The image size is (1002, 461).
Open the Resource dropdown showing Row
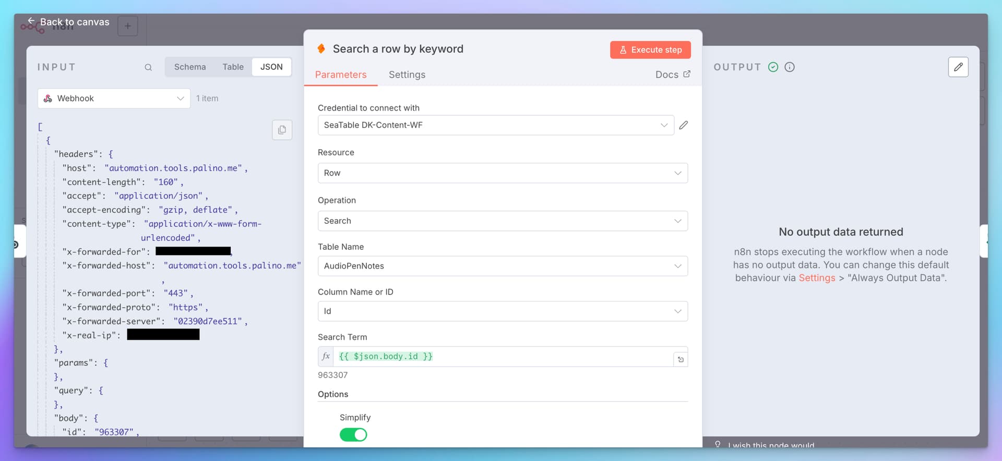(502, 173)
